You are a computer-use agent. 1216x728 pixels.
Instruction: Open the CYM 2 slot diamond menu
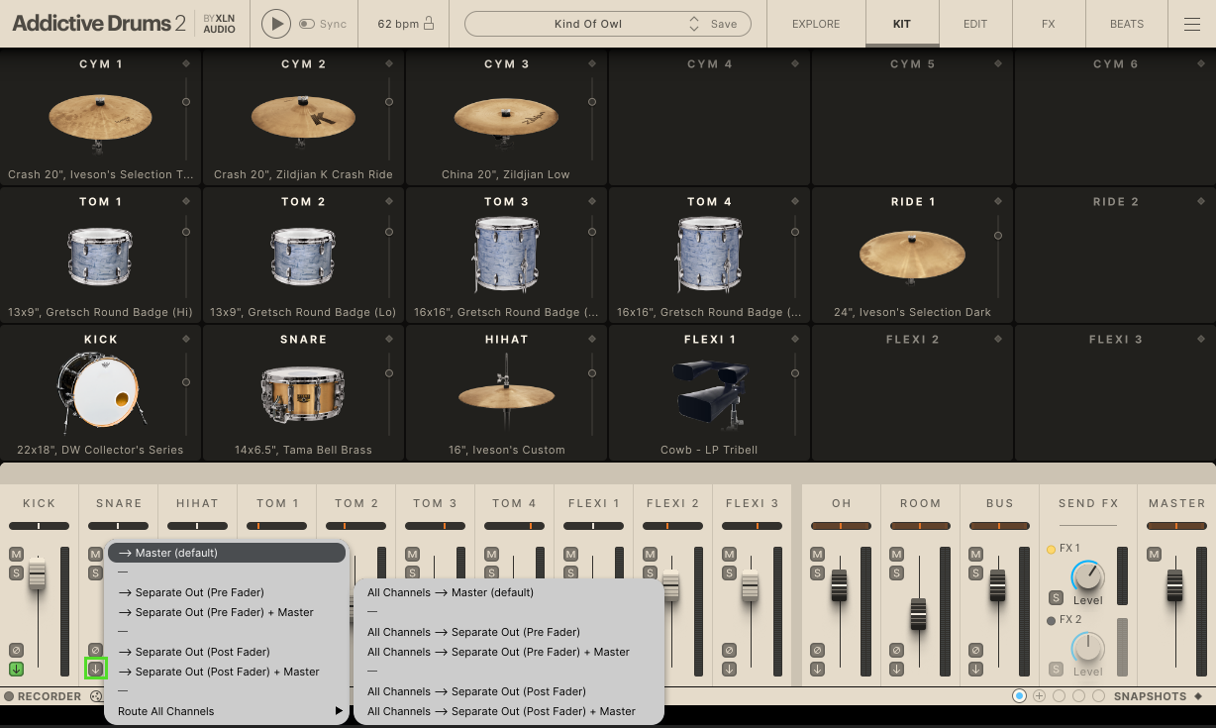(x=389, y=63)
